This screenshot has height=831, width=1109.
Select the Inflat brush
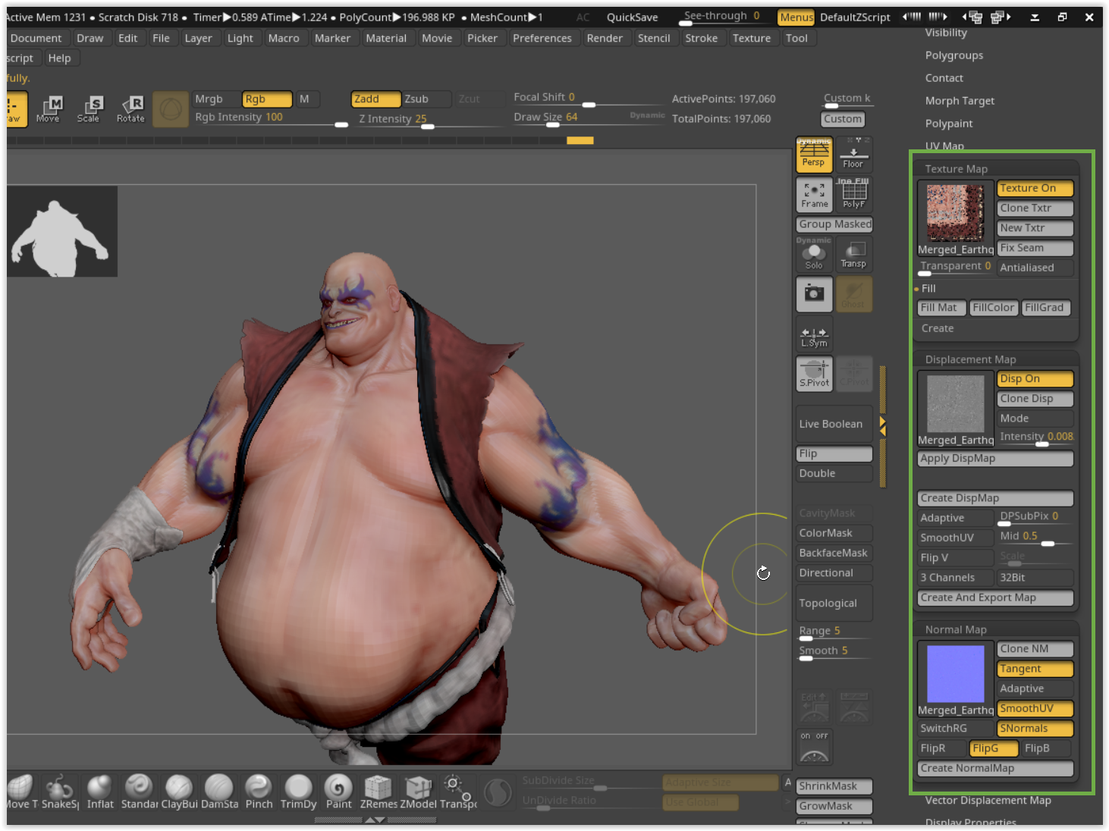100,792
